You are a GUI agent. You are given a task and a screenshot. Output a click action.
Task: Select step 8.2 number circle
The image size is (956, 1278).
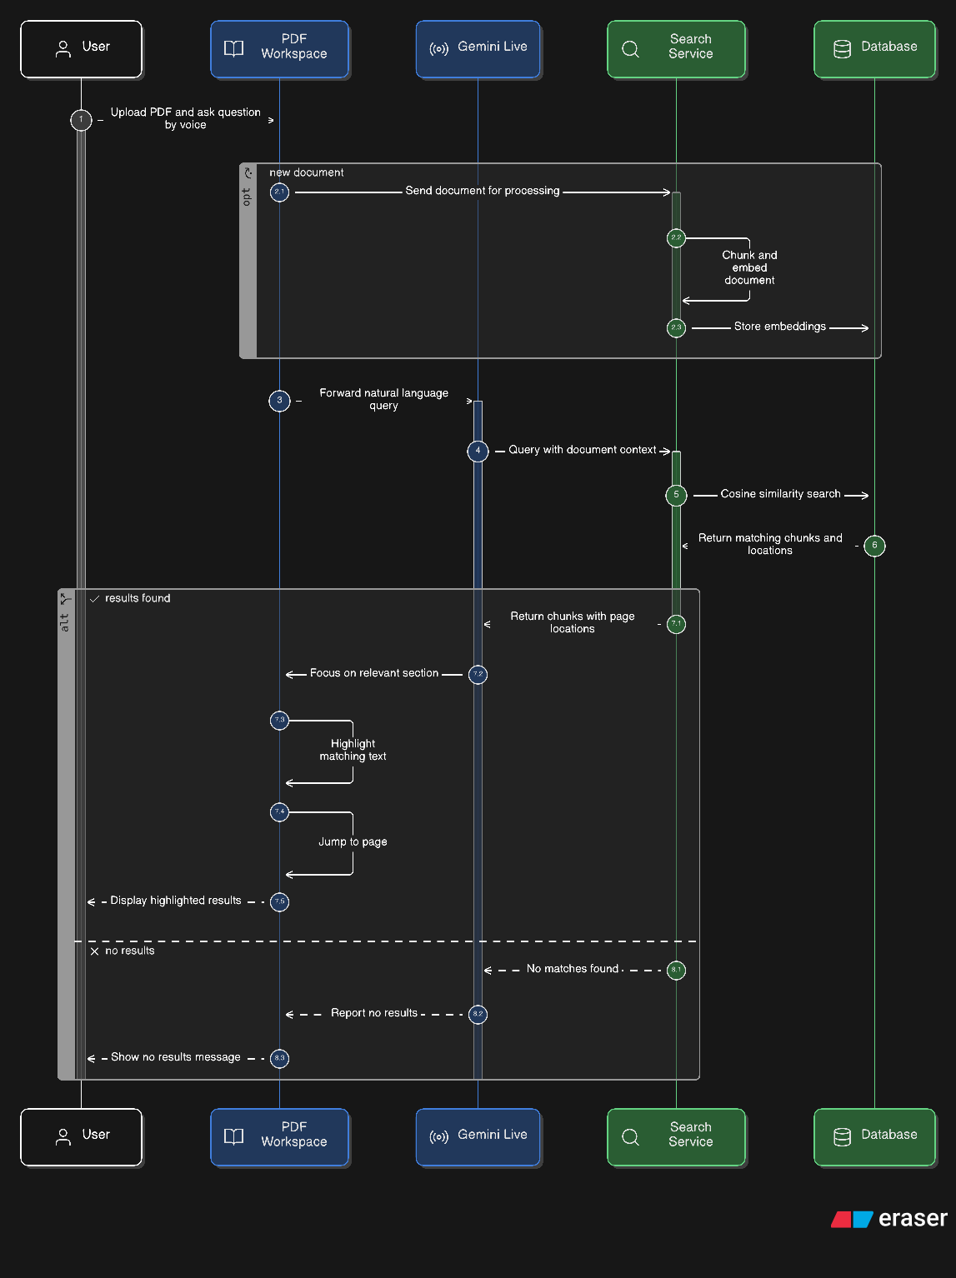478,1014
